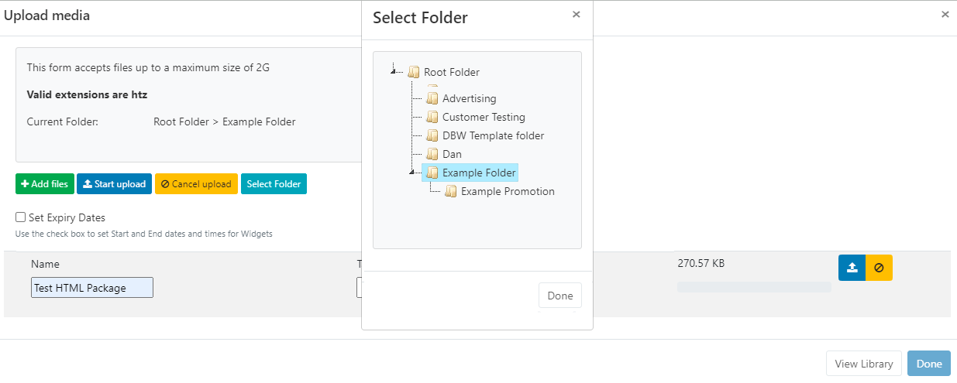
Task: Click the Customer Testing folder icon
Action: (432, 117)
